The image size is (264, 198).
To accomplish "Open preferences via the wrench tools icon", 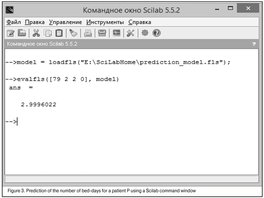I will pos(130,33).
